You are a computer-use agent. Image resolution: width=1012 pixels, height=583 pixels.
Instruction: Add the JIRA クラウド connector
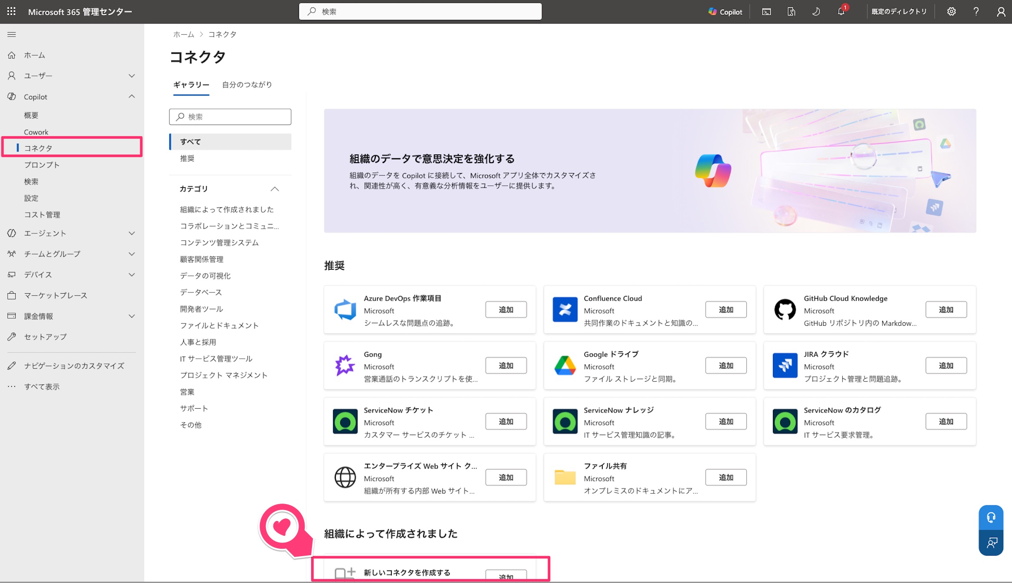946,366
